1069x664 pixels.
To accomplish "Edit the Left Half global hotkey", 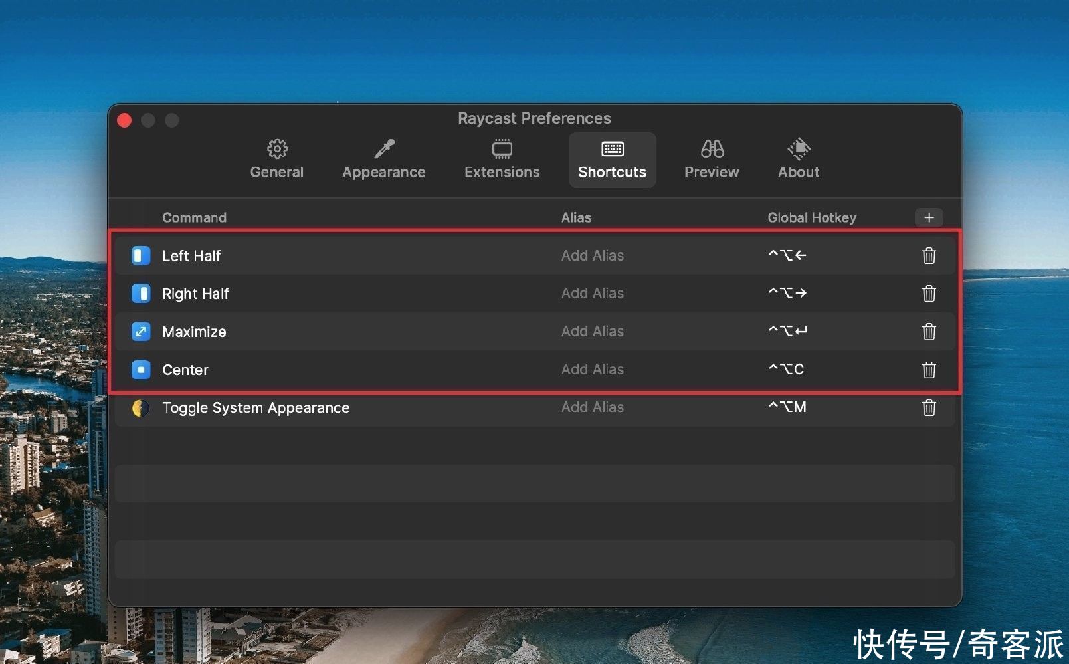I will (787, 255).
